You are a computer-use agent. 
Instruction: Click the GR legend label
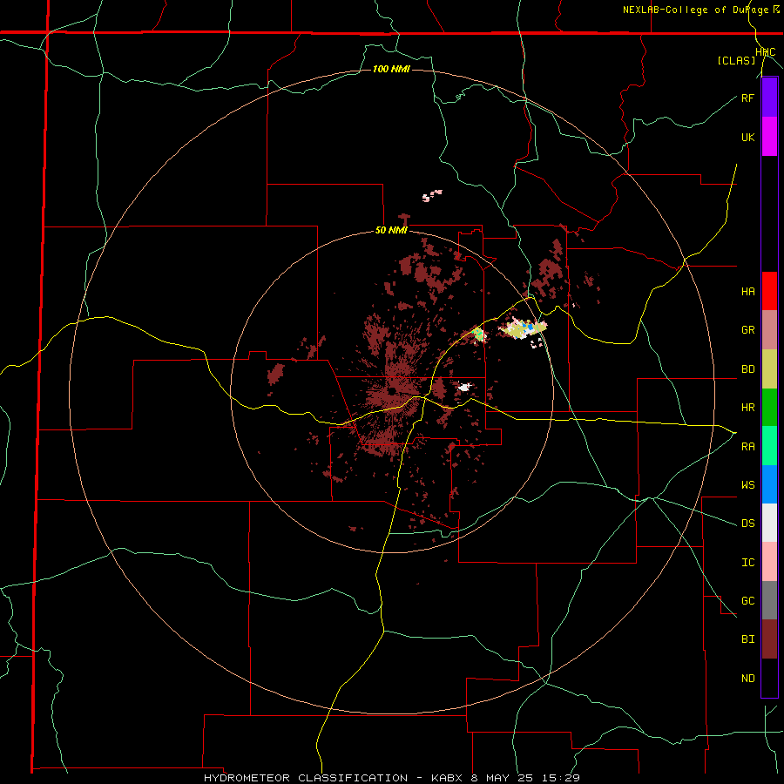[747, 330]
